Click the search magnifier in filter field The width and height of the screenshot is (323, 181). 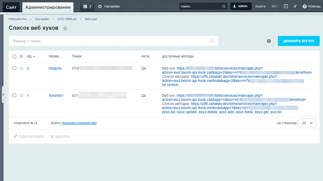point(212,41)
